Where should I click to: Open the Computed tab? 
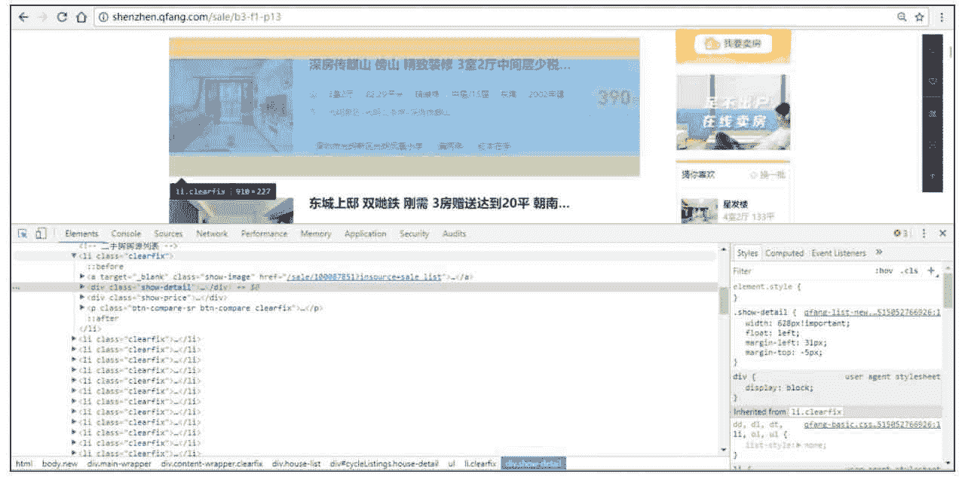784,253
